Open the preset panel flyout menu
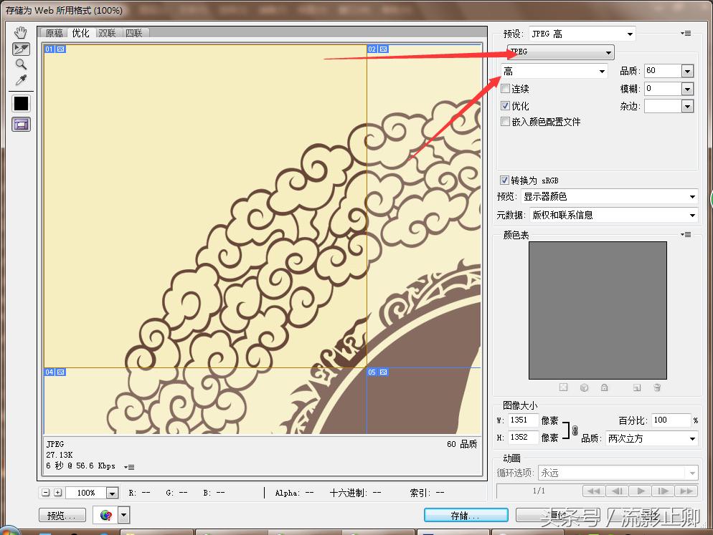The width and height of the screenshot is (713, 535). [686, 33]
